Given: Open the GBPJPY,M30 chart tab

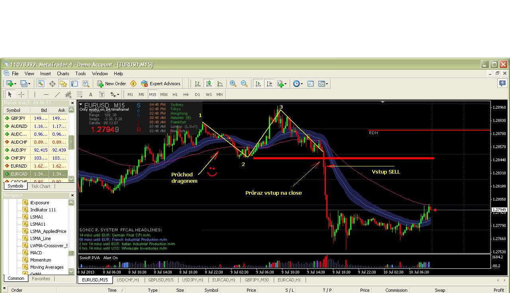Looking at the screenshot, I should [257, 280].
